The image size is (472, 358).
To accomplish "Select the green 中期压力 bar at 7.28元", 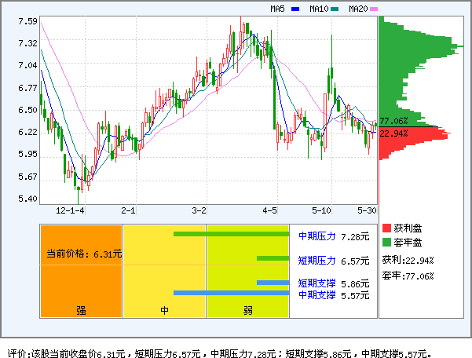I will click(231, 234).
